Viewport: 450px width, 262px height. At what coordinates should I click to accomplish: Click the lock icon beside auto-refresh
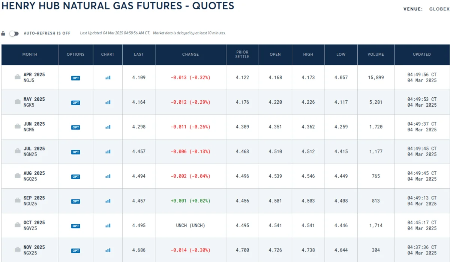3,33
